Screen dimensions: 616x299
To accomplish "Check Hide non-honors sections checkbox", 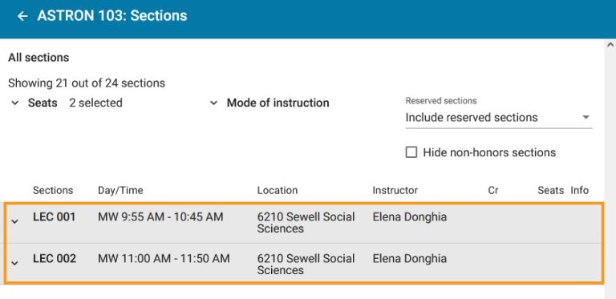I will coord(411,152).
